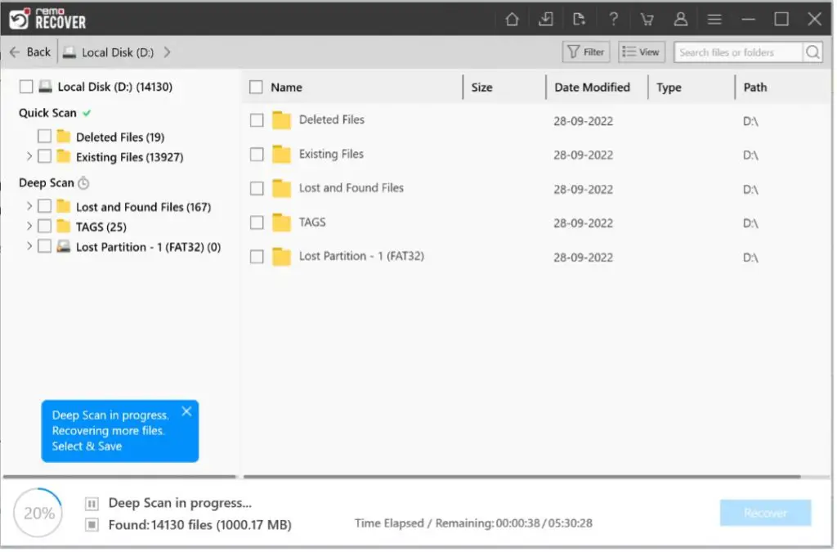Screen dimensions: 837x552
Task: Select TAGS (25) tree label
Action: coord(101,228)
